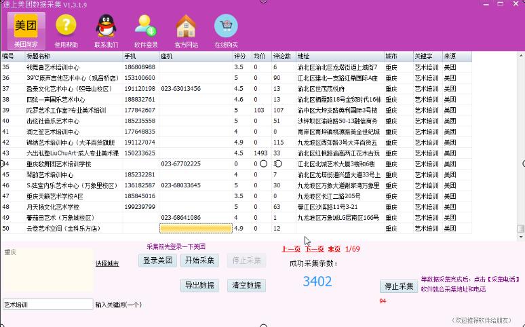Select row 盈泰文化艺术中心

pyautogui.click(x=236, y=89)
